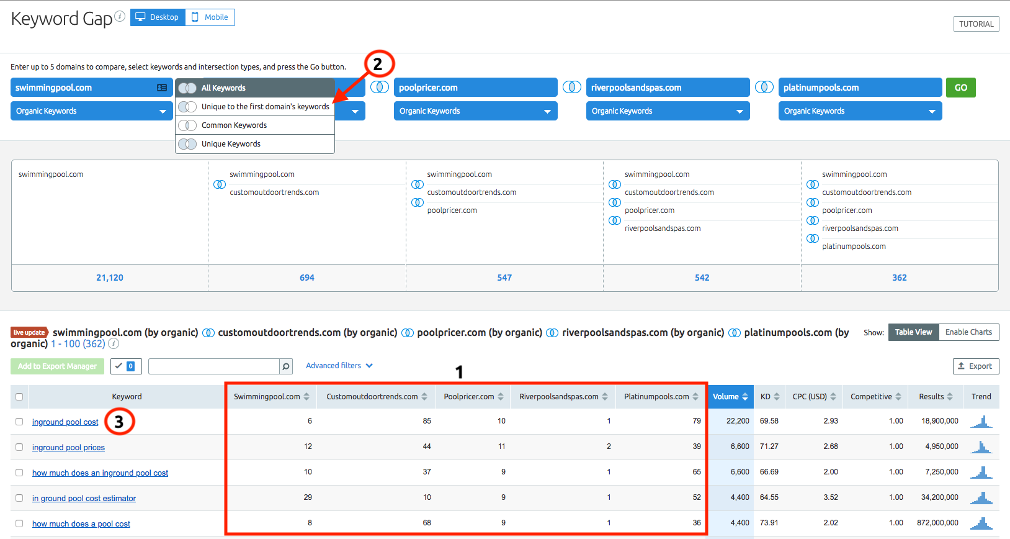Check the box for inground pool prices

[x=19, y=447]
